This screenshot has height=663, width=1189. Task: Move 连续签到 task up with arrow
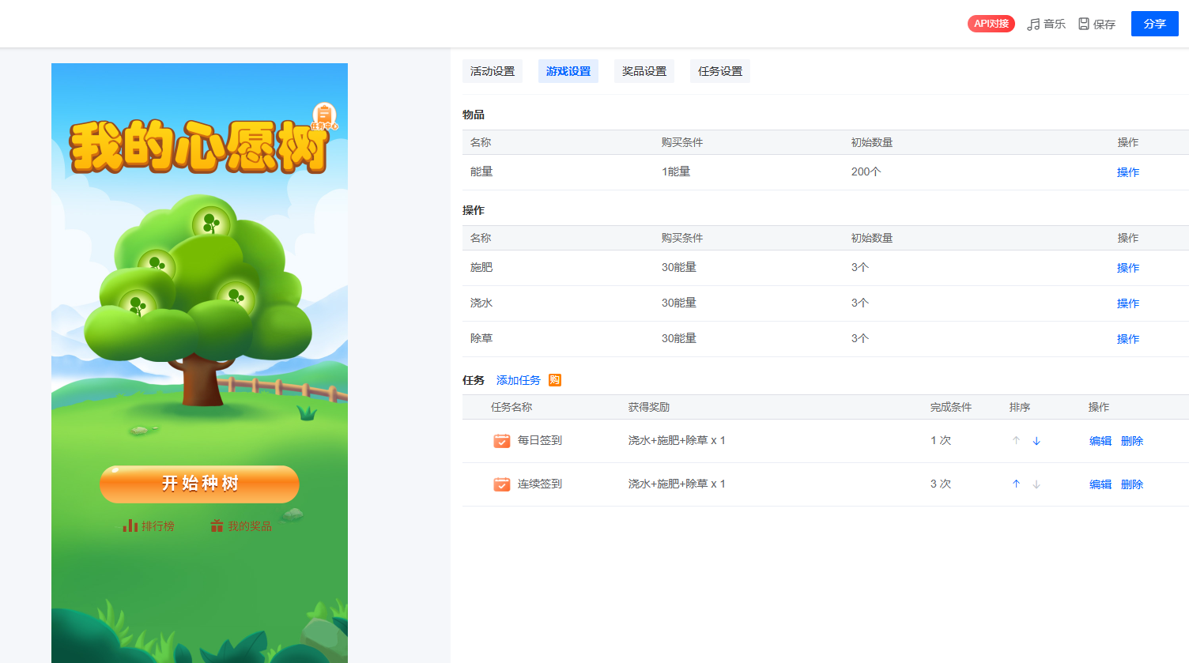pos(1017,484)
